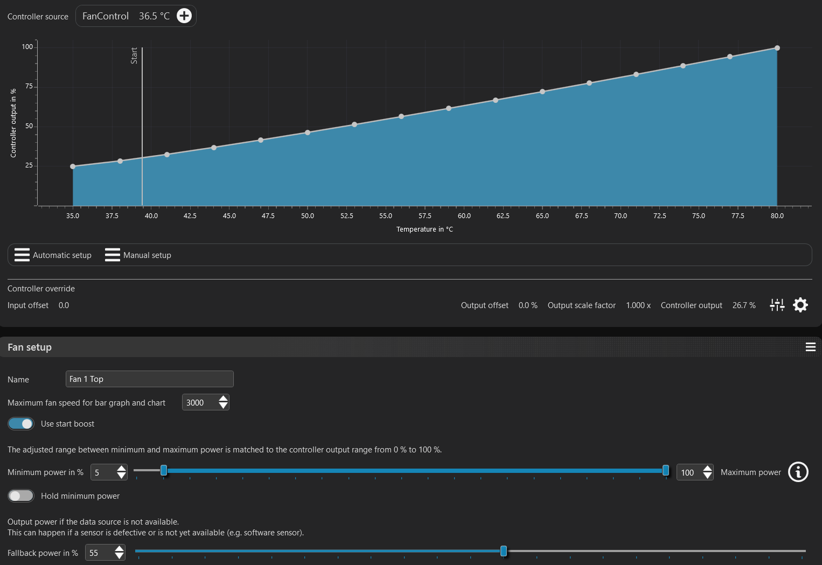The height and width of the screenshot is (565, 822).
Task: Open controller settings gear icon
Action: tap(800, 305)
